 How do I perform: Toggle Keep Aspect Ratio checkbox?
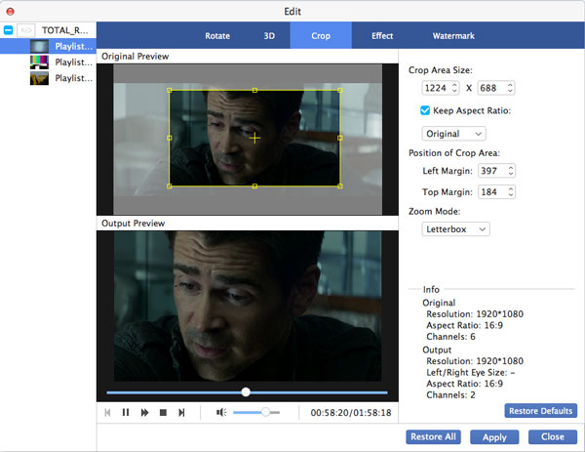coord(425,110)
